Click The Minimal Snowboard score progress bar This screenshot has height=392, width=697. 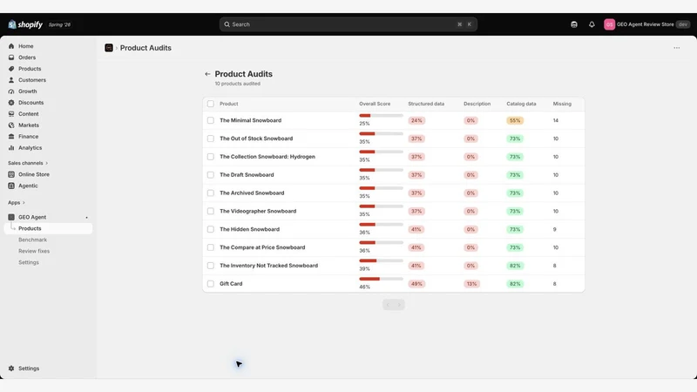tap(381, 116)
